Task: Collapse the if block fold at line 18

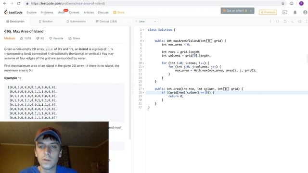Action: point(143,93)
